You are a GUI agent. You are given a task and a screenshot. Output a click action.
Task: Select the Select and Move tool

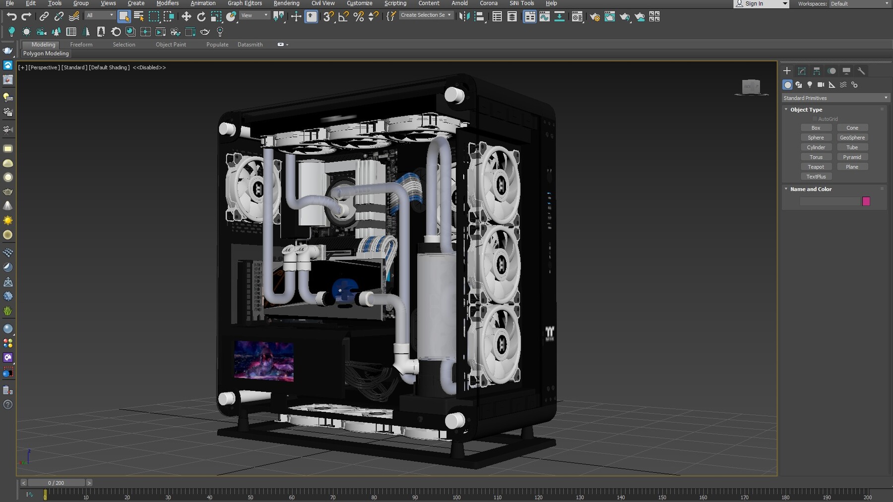coord(186,16)
